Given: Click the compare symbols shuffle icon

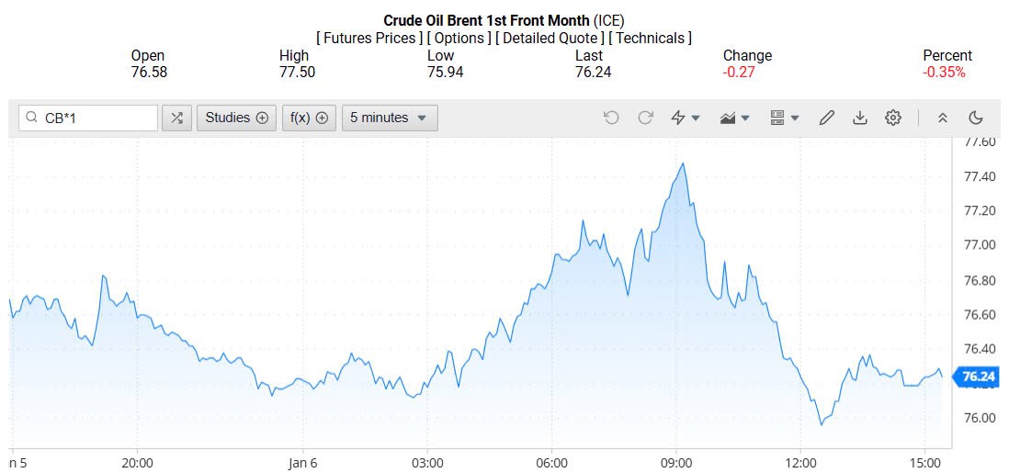Looking at the screenshot, I should (177, 118).
